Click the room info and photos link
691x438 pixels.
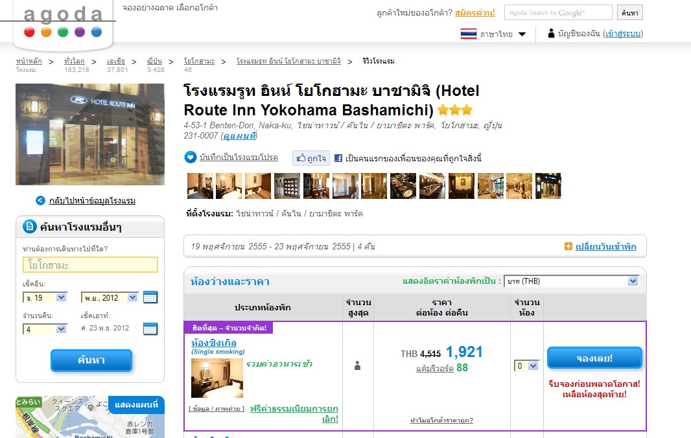point(217,408)
